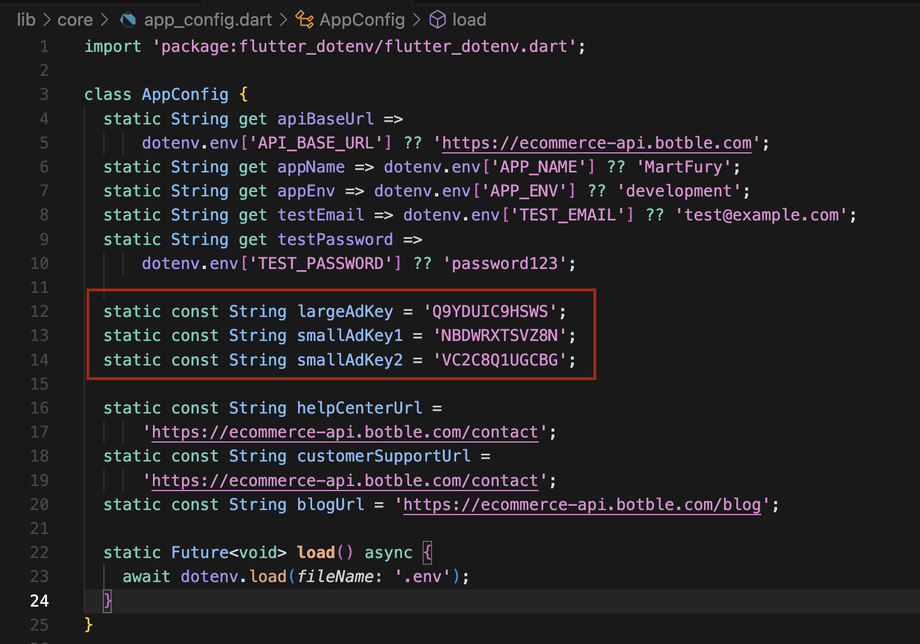
Task: Click the 'load' method name on line 22
Action: click(x=315, y=552)
